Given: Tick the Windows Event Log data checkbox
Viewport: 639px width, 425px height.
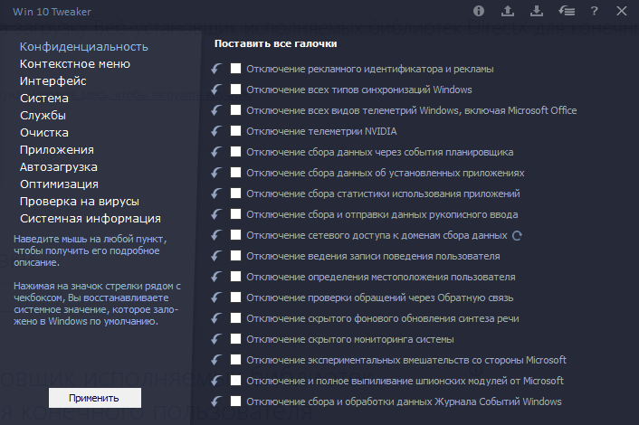Looking at the screenshot, I should (235, 401).
